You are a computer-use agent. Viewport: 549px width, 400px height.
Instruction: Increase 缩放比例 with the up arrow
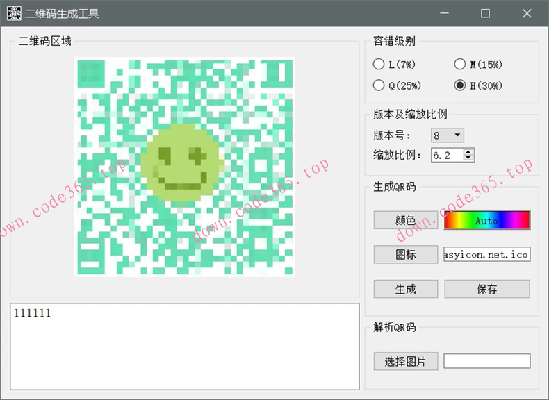coord(468,152)
